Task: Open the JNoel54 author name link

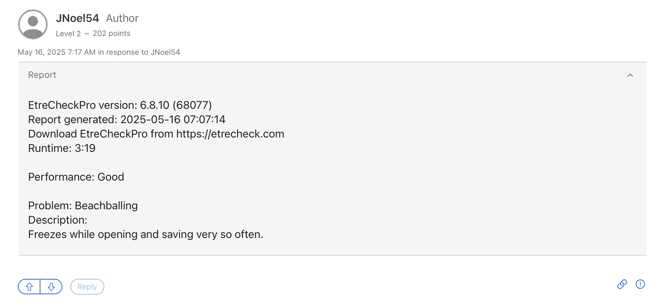Action: point(77,18)
